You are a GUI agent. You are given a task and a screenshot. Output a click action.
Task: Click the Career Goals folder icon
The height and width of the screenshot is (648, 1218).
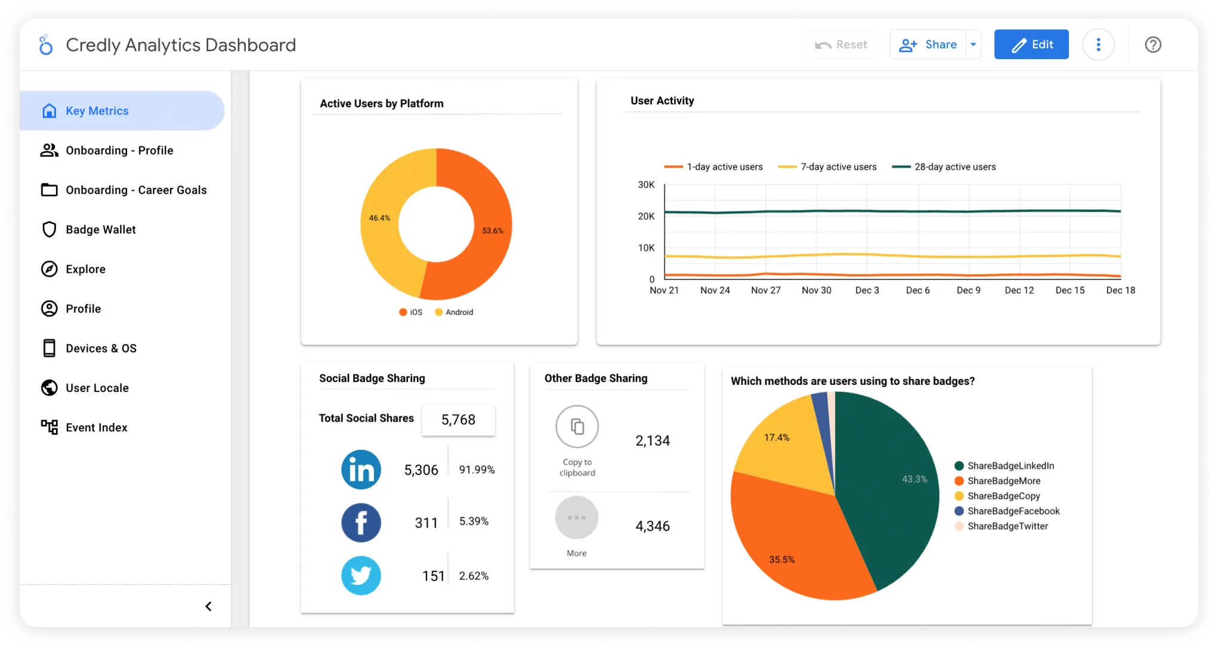point(49,190)
